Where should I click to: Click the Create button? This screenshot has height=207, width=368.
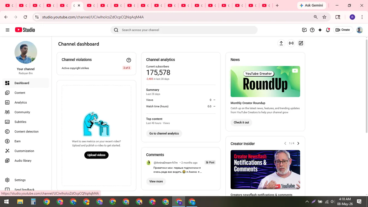(343, 30)
